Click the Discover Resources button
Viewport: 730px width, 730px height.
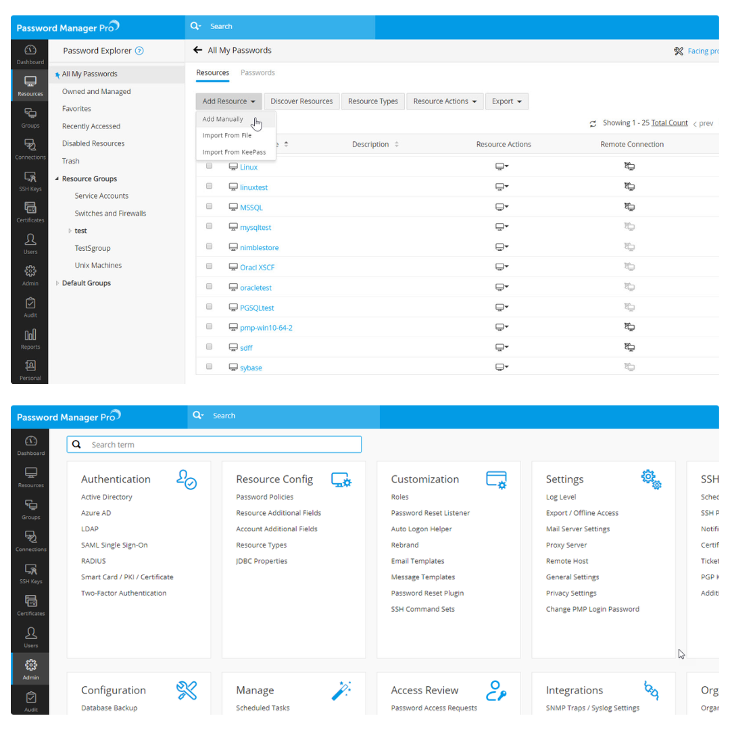(301, 101)
